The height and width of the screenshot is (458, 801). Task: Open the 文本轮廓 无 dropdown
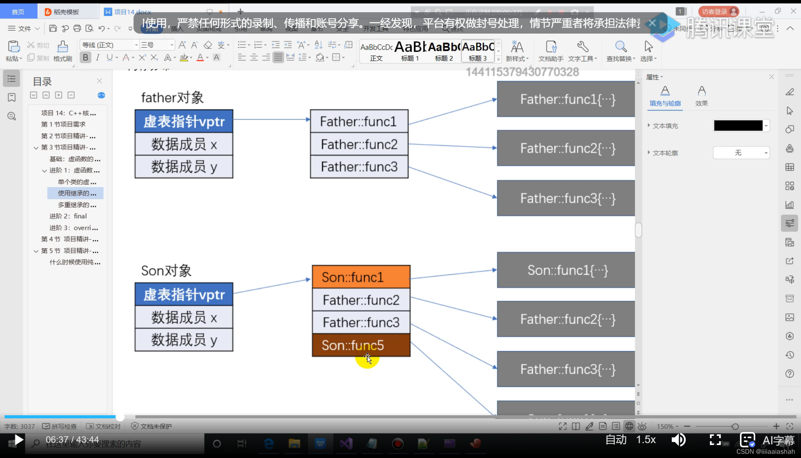coord(741,153)
